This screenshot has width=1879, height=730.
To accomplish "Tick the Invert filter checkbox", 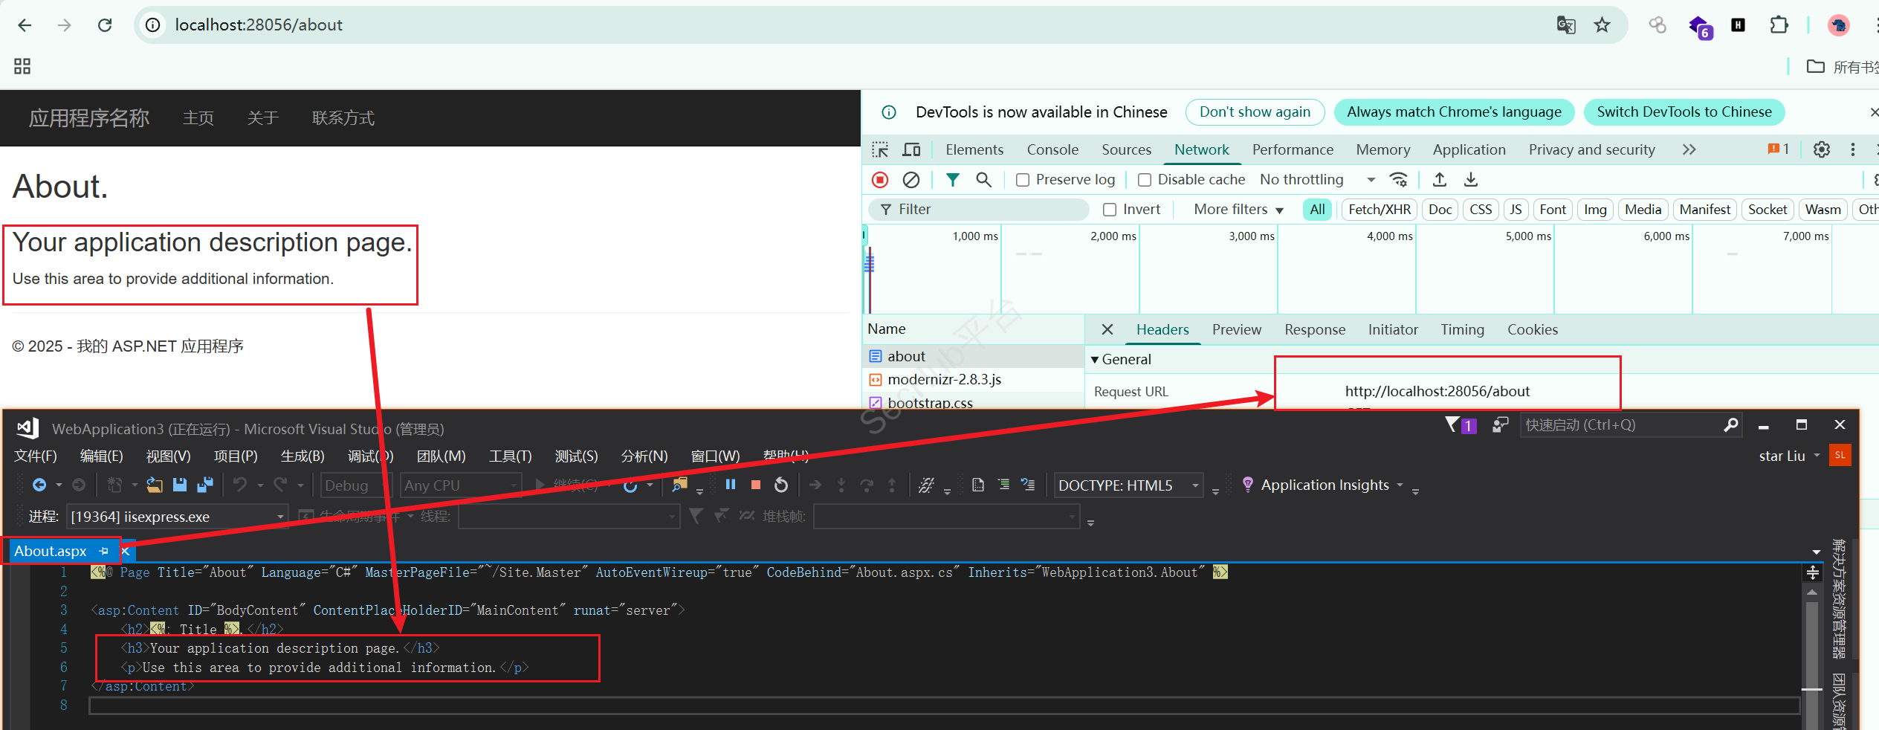I will 1110,210.
